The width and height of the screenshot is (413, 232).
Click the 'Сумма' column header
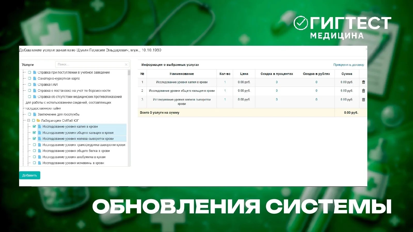[x=347, y=74]
